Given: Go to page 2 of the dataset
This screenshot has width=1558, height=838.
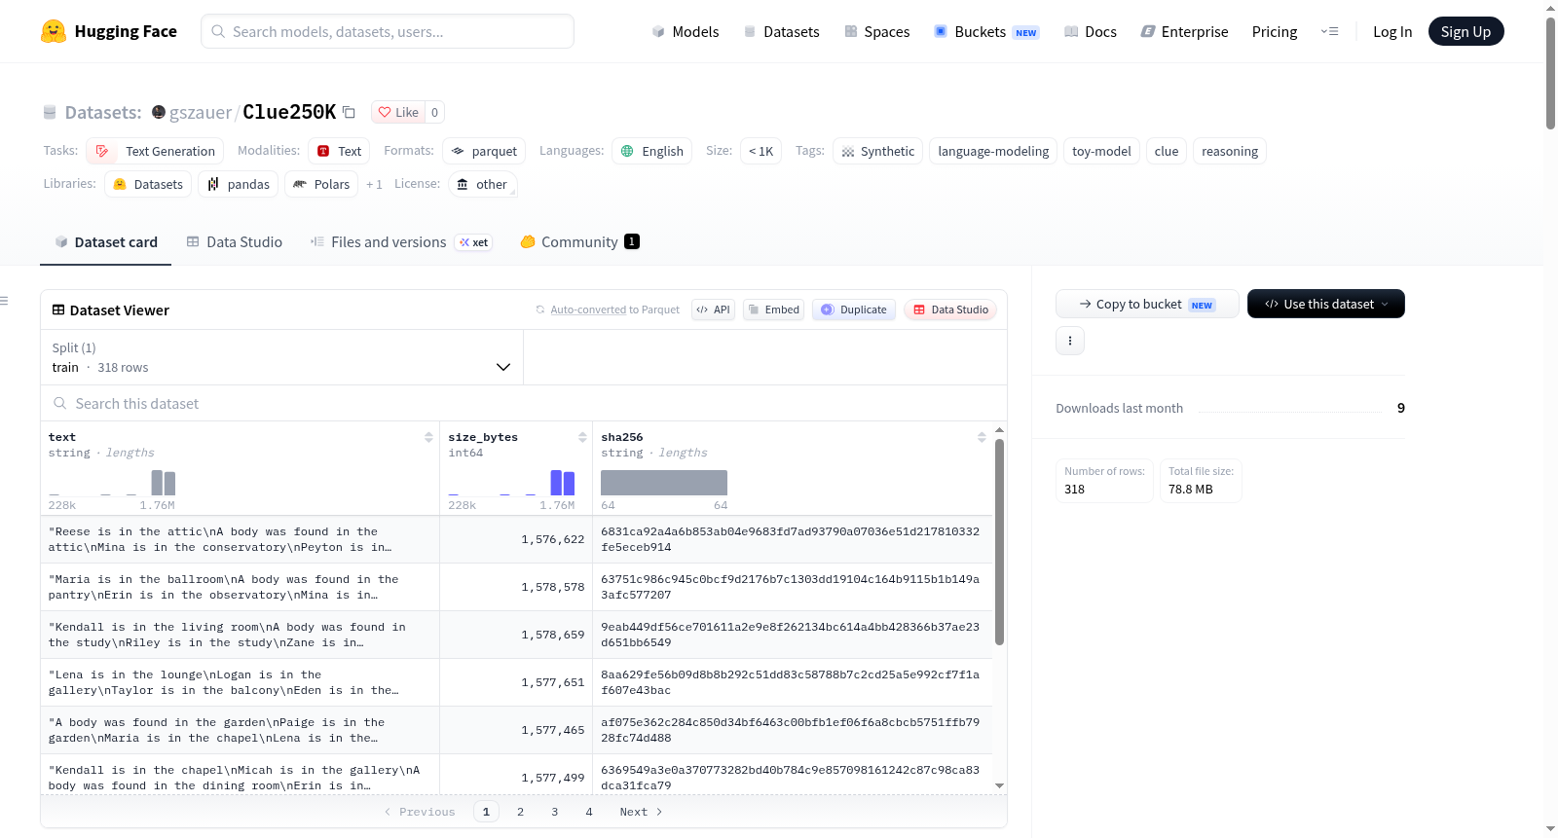Looking at the screenshot, I should point(520,812).
